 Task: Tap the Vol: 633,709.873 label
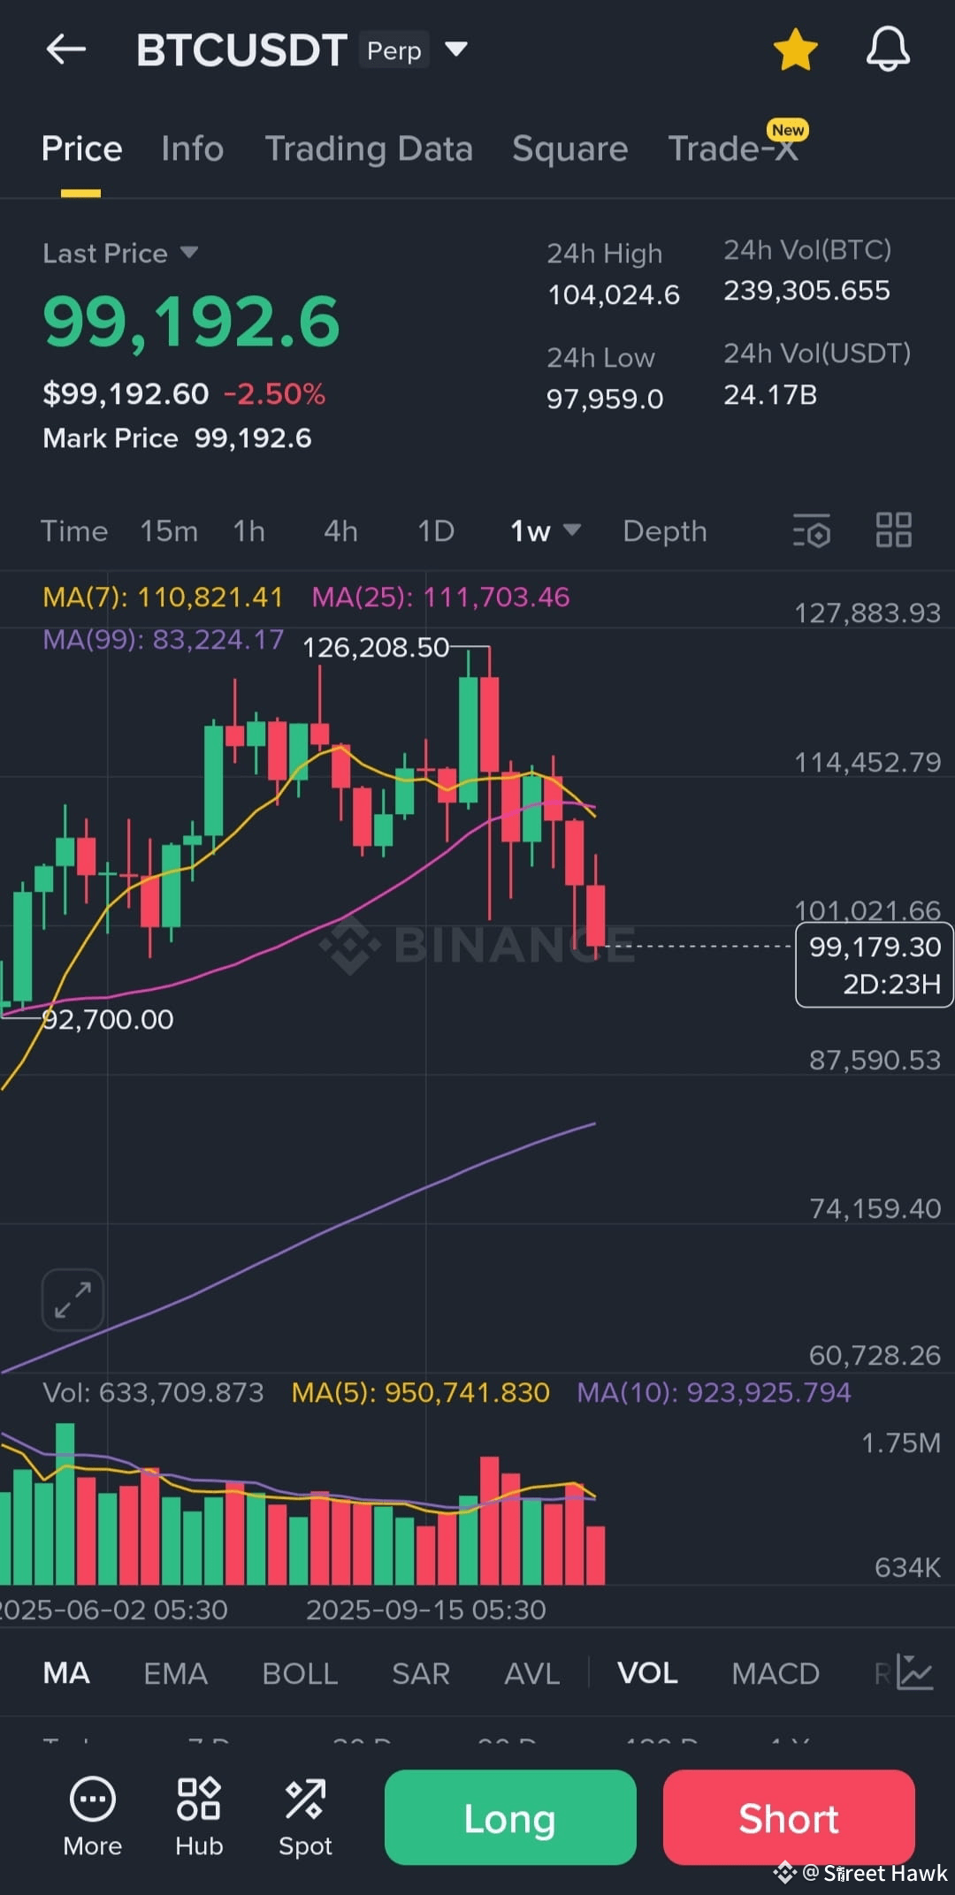153,1393
